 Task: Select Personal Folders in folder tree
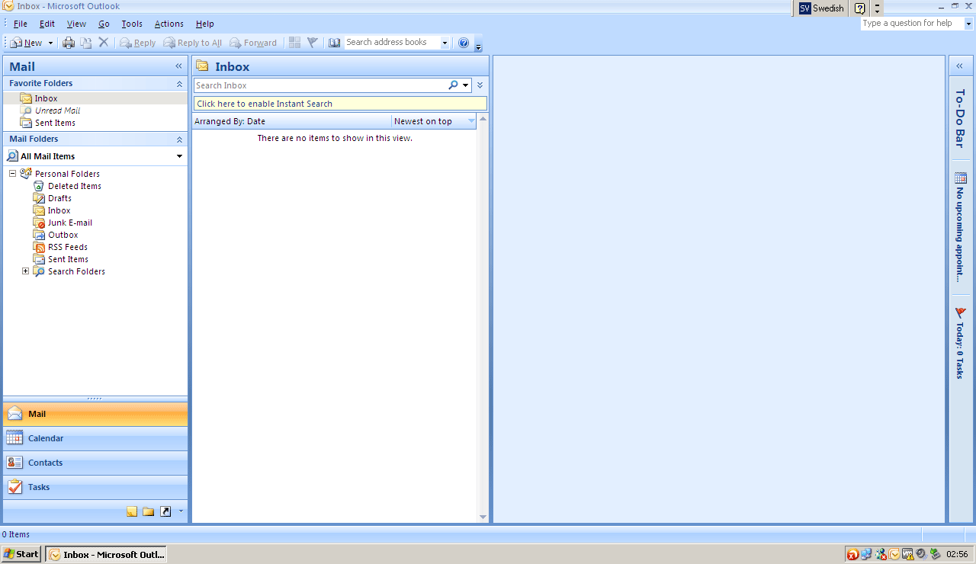point(67,174)
